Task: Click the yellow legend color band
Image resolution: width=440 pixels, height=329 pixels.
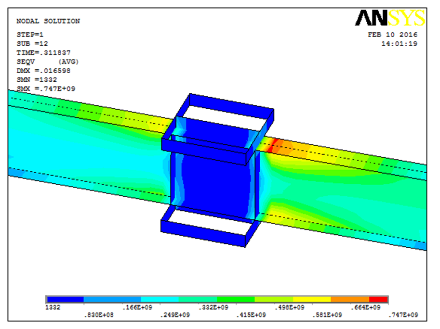Action: pos(312,299)
